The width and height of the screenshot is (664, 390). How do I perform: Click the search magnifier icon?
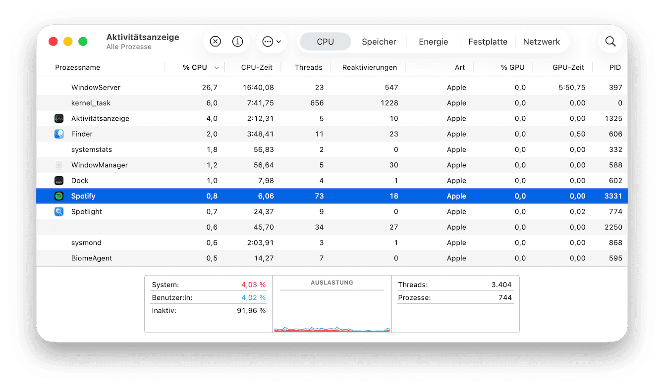point(610,42)
